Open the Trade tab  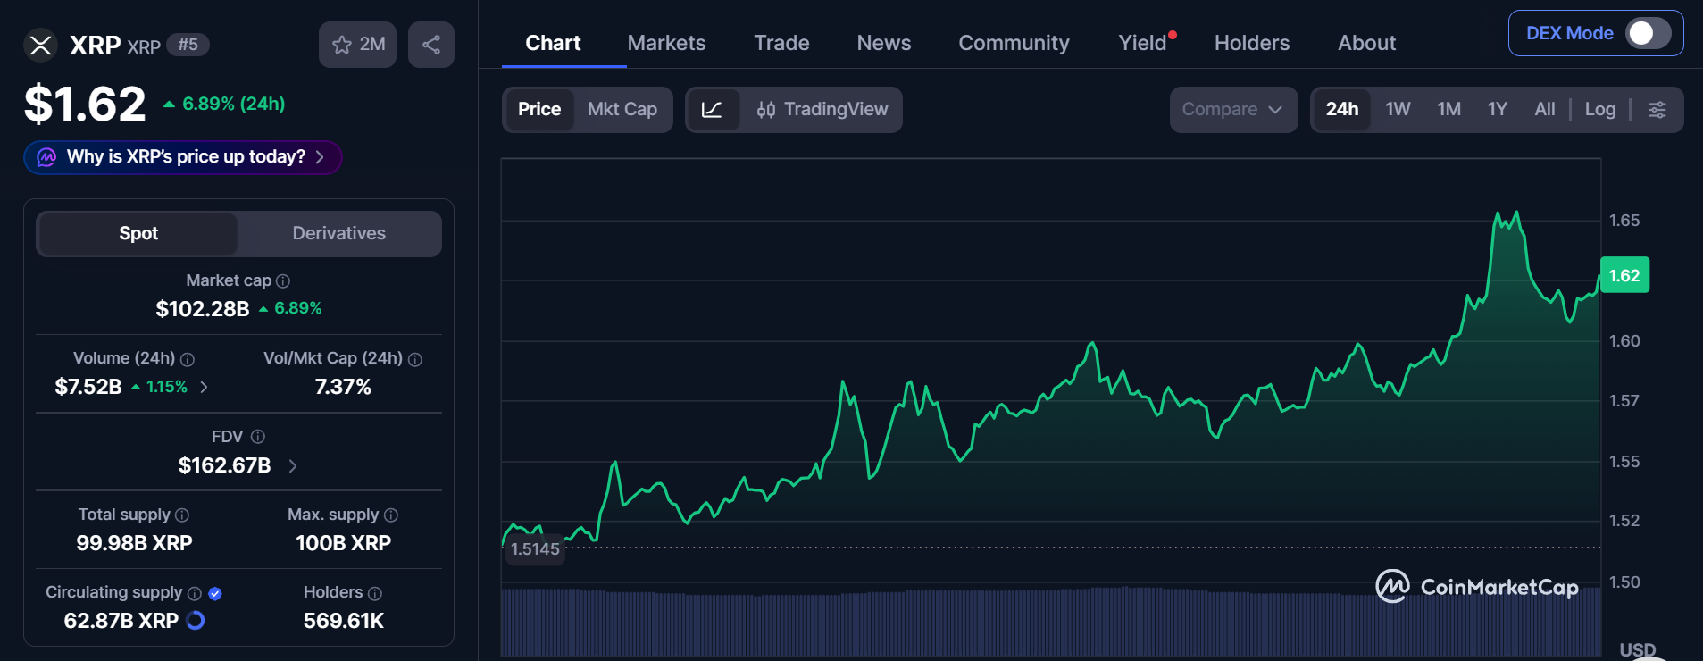pos(781,43)
